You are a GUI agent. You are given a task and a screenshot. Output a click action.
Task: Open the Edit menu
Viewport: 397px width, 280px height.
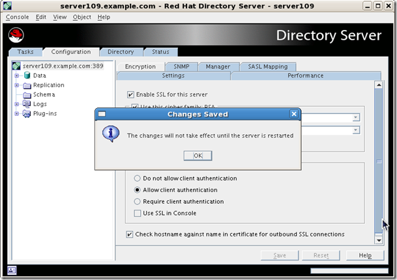pos(41,17)
